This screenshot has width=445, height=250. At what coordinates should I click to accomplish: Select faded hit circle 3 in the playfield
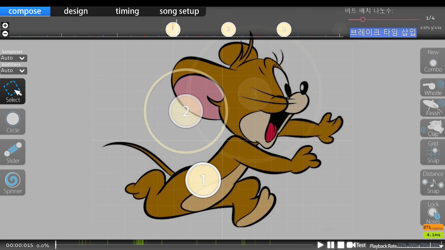(254, 94)
